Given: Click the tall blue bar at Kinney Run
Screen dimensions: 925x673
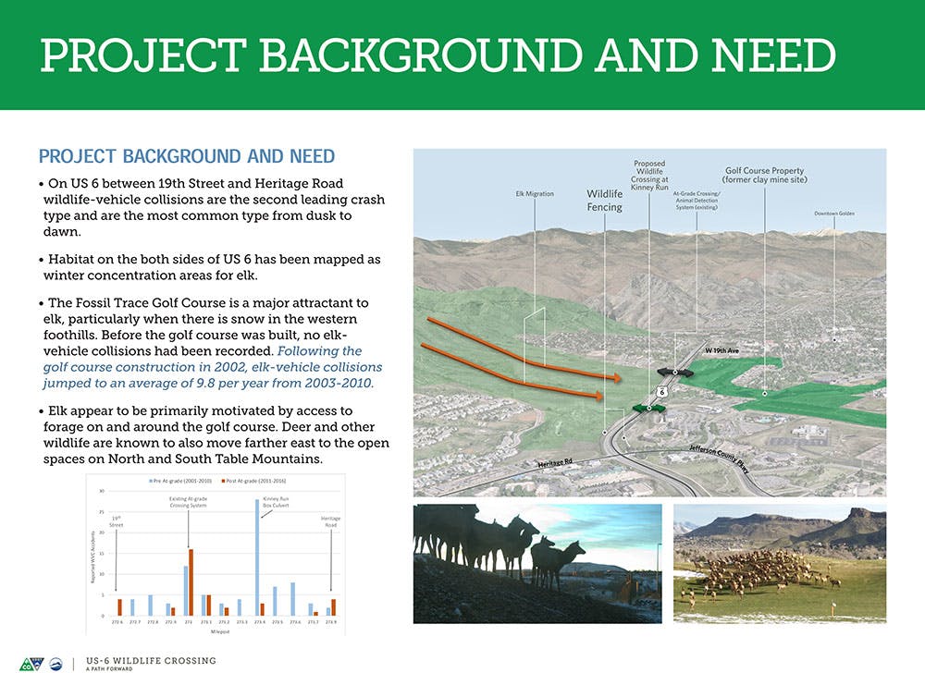Looking at the screenshot, I should pyautogui.click(x=257, y=557).
